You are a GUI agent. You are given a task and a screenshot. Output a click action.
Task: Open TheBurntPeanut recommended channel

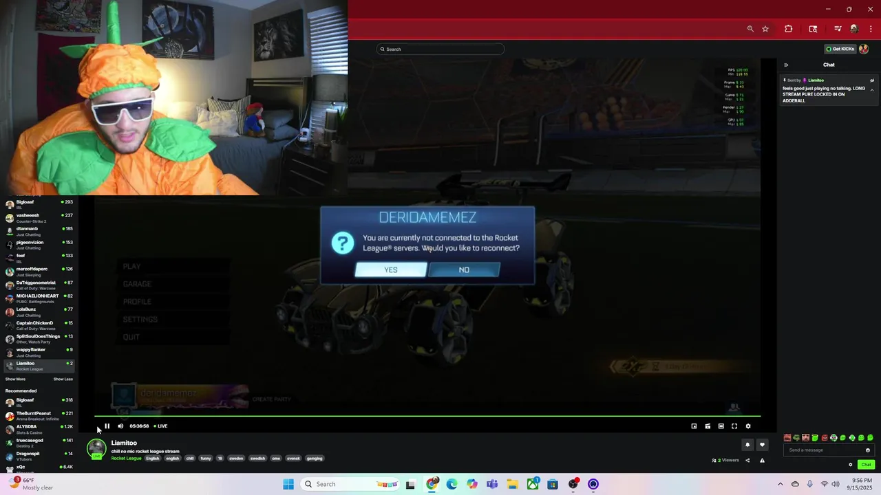coord(39,415)
